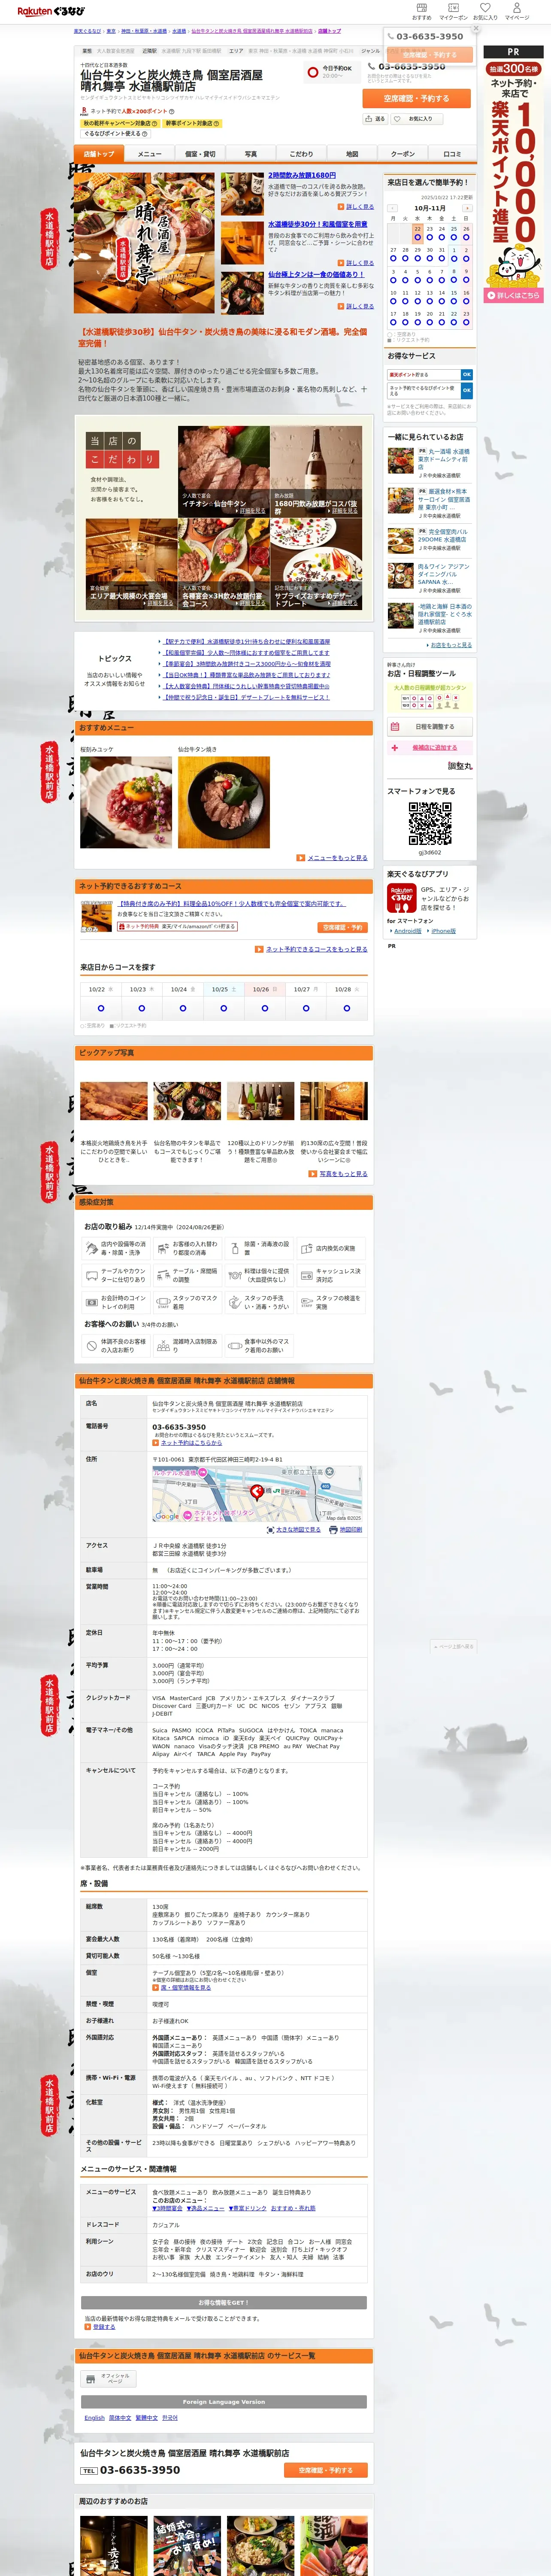Click the English language link
The height and width of the screenshot is (2576, 551).
[94, 2417]
